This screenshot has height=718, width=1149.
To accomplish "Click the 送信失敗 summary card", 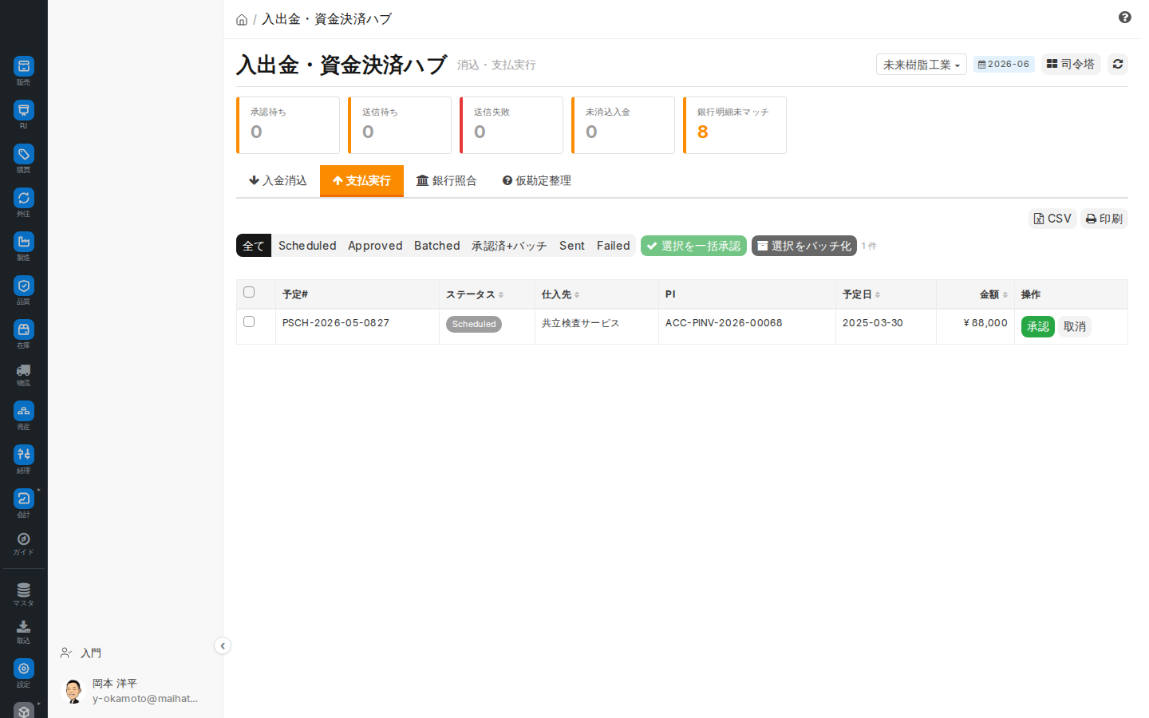I will coord(511,125).
